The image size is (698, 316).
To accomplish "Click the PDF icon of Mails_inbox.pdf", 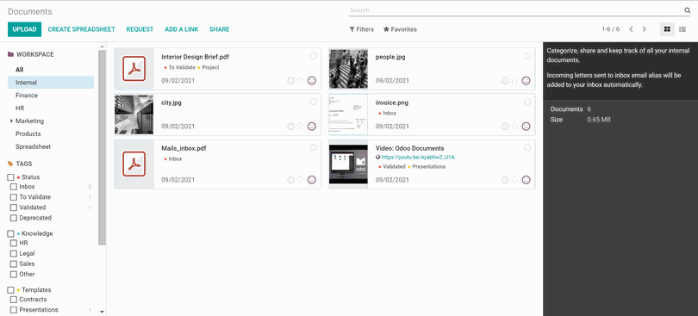I will [x=134, y=164].
